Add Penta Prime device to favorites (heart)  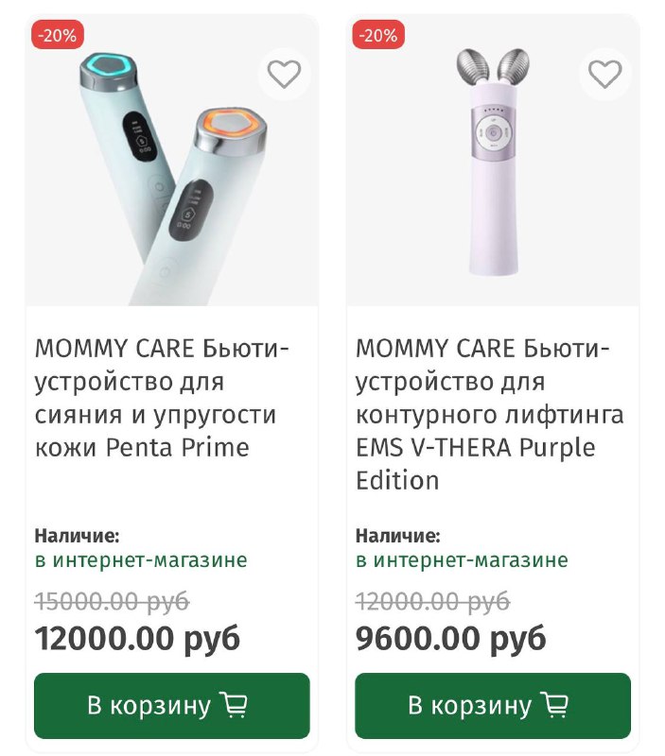pyautogui.click(x=284, y=74)
